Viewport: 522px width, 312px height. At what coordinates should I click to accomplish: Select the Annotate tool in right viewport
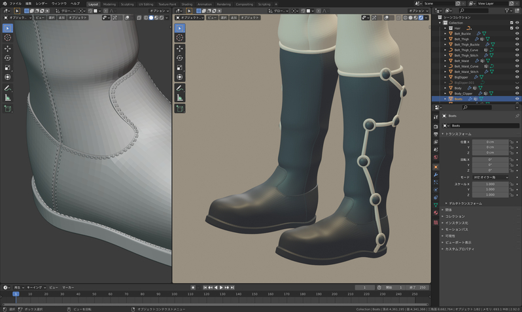click(x=180, y=88)
